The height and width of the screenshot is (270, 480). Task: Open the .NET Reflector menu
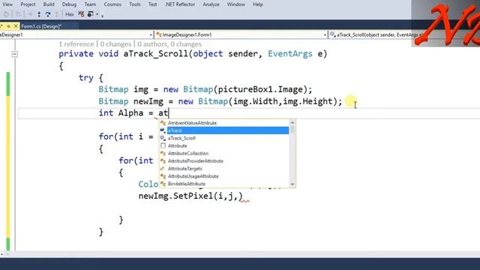point(180,4)
